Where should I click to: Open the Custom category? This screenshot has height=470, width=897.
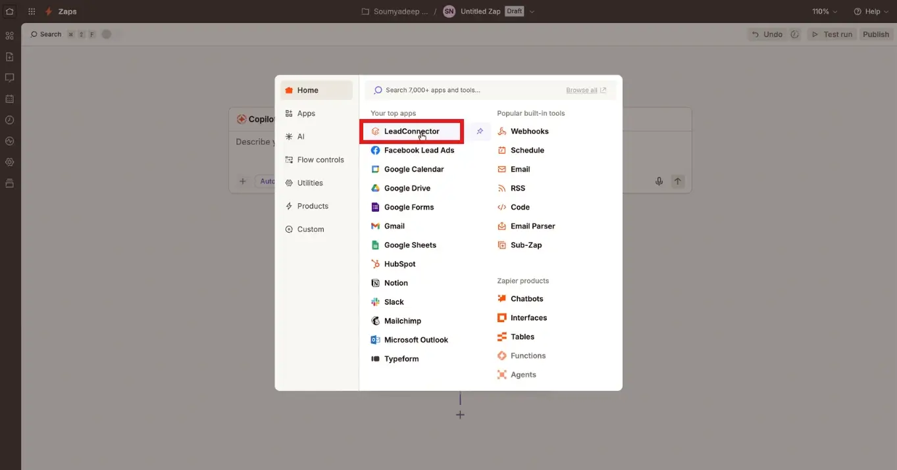317,229
